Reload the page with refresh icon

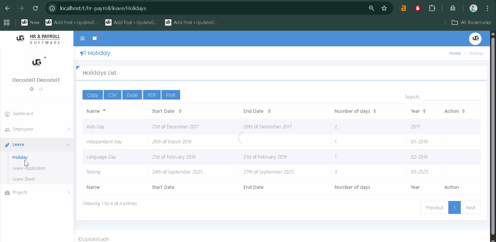(x=35, y=8)
